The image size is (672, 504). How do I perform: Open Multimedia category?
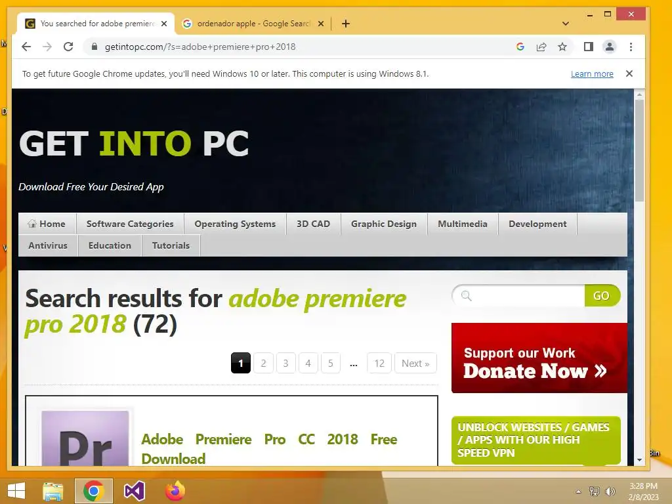pos(463,224)
